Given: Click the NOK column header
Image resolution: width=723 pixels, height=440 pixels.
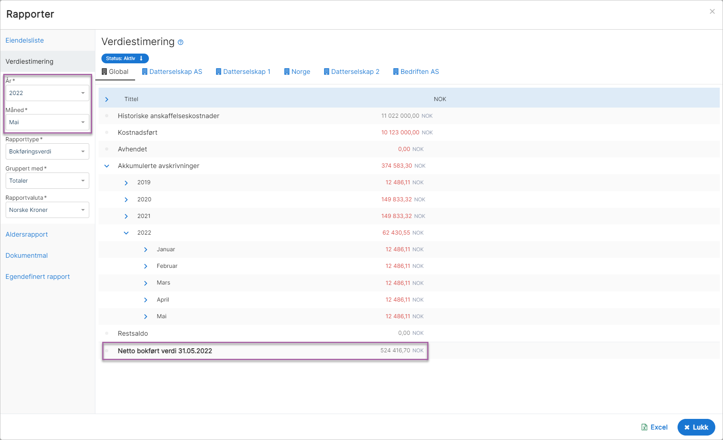Looking at the screenshot, I should 440,99.
